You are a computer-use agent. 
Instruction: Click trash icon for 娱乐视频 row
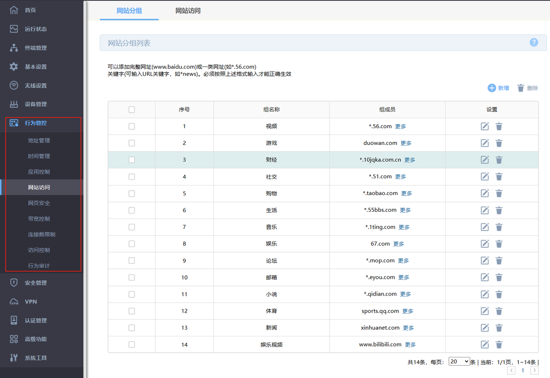(x=499, y=344)
